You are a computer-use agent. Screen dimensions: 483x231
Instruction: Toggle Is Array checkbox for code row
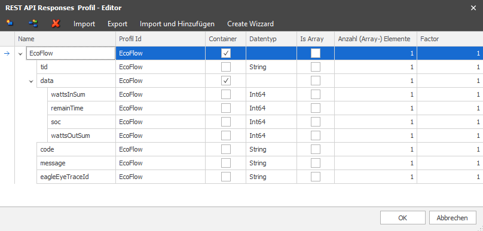click(316, 149)
